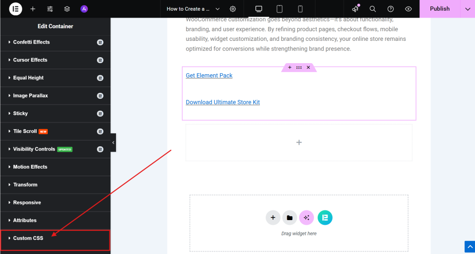Click Element Pack badge beside Equal Height
Viewport: 475px width, 254px height.
pyautogui.click(x=100, y=78)
